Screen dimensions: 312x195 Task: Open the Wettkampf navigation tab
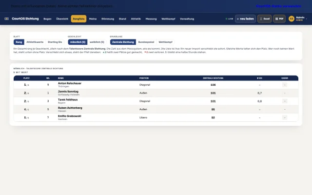pos(168,19)
